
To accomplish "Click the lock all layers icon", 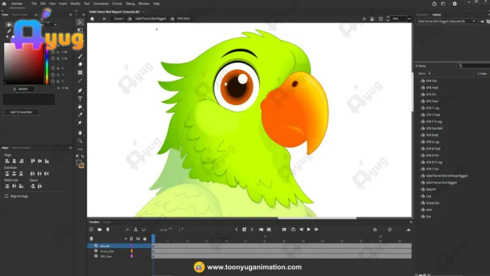I will tap(145, 239).
